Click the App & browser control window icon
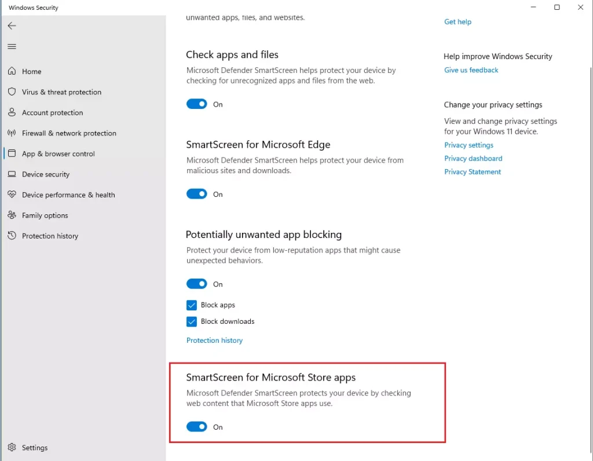593x461 pixels. click(x=12, y=153)
